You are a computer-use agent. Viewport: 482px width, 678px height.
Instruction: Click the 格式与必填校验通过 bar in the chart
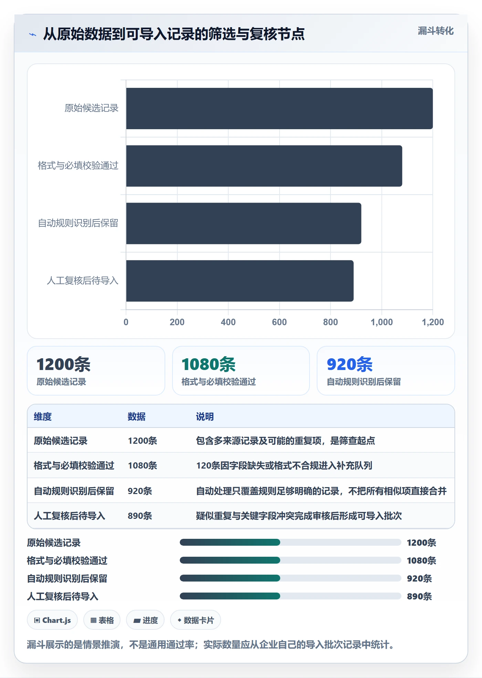pyautogui.click(x=264, y=166)
